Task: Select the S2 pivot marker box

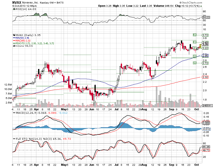Action: pos(195,63)
